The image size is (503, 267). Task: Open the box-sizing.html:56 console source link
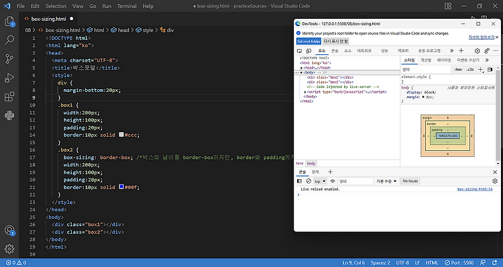coord(475,189)
